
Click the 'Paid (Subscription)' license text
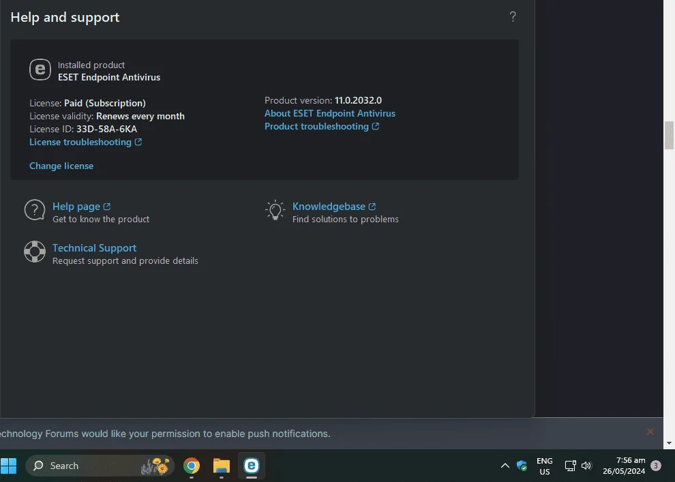pyautogui.click(x=104, y=104)
